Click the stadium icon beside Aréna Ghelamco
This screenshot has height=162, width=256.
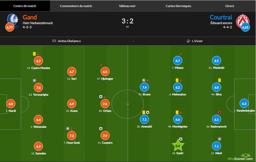54,41
